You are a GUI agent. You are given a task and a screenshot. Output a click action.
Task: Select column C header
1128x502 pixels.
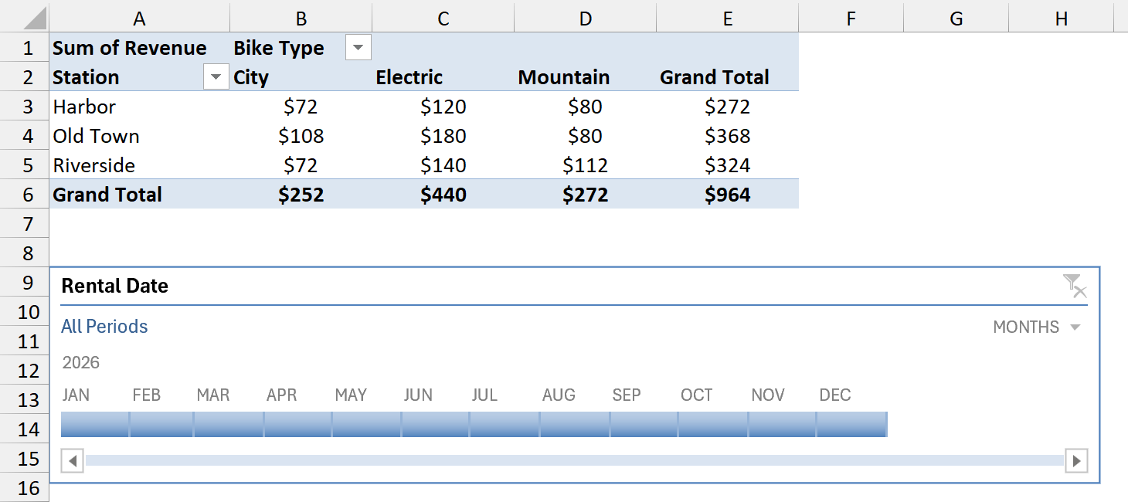point(443,19)
